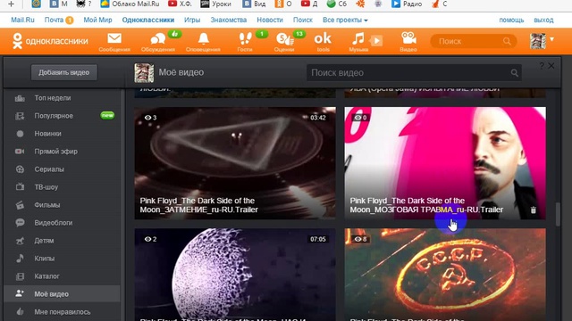The width and height of the screenshot is (572, 321).
Task: Expand the profile dropdown arrow
Action: pyautogui.click(x=552, y=39)
